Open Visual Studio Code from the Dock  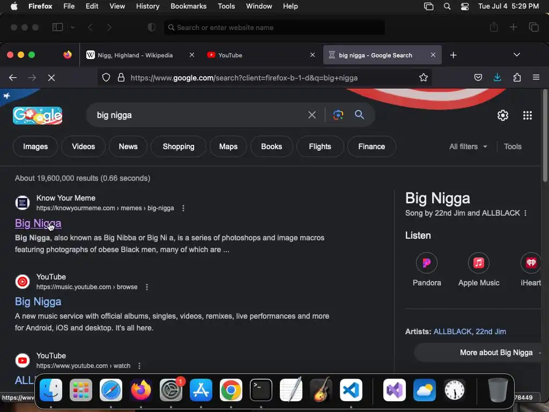[x=351, y=390]
